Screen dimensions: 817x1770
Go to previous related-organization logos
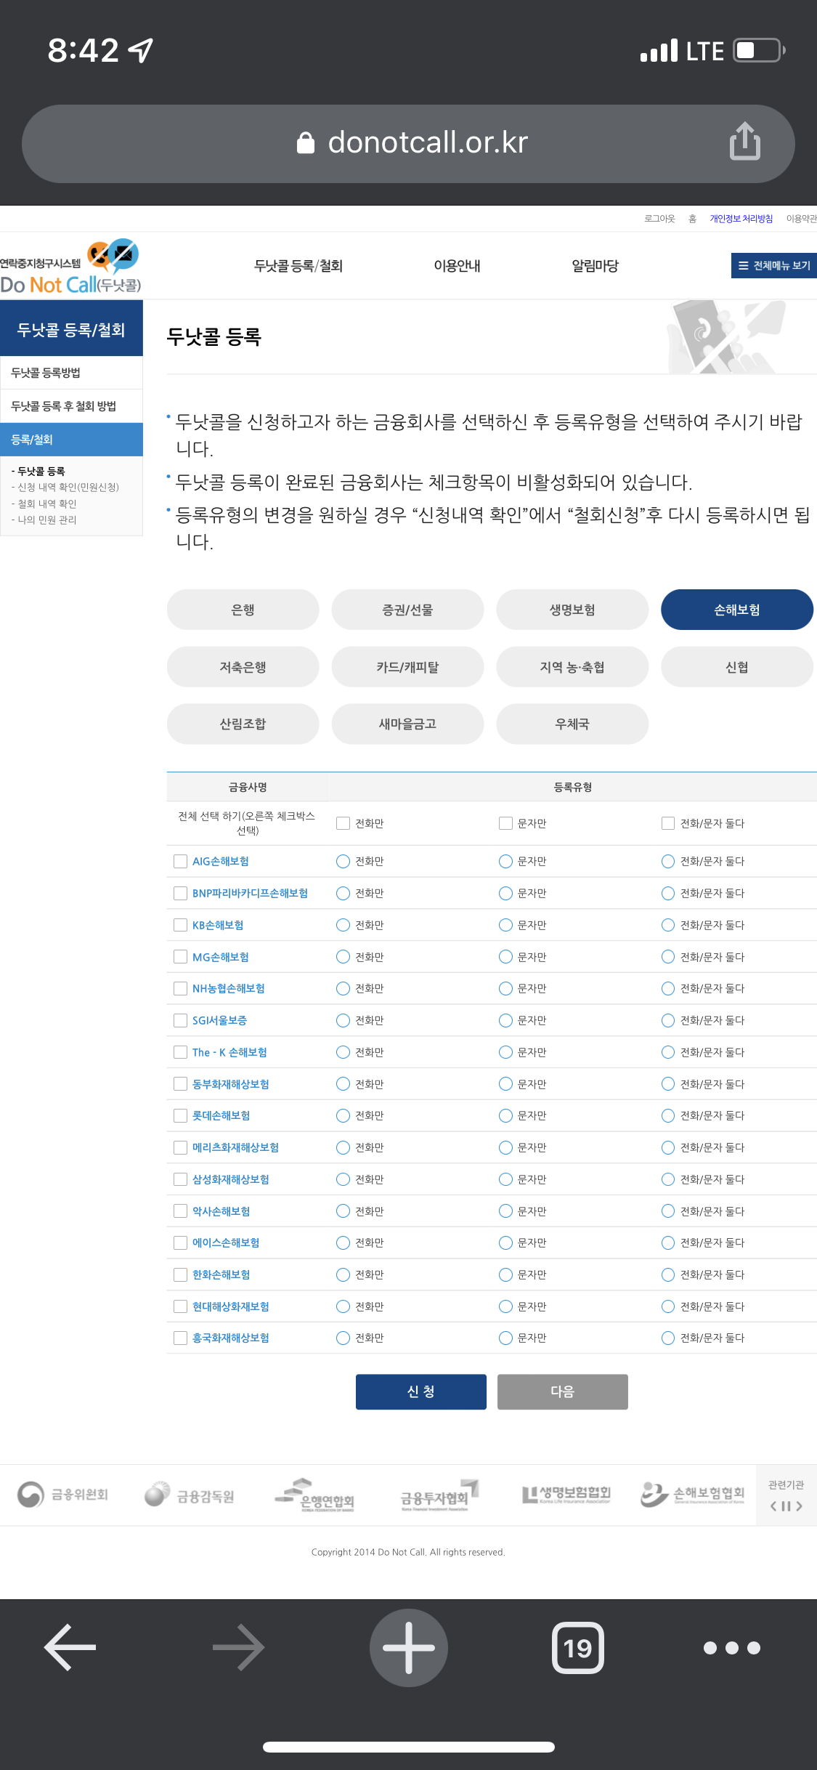tap(773, 1506)
